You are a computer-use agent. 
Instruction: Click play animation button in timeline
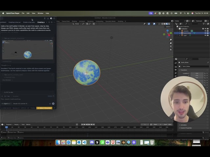click(x=89, y=124)
